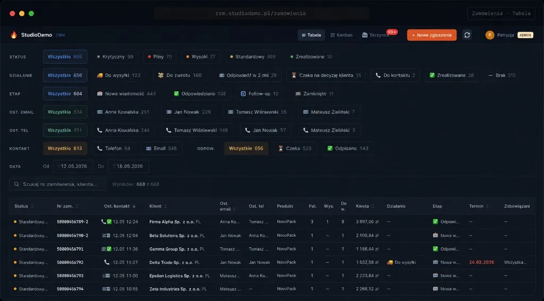Toggle the Krytyczny 99 status filter
The image size is (544, 301).
tap(115, 57)
